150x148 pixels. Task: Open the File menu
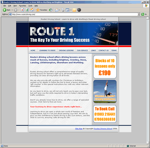[5, 6]
